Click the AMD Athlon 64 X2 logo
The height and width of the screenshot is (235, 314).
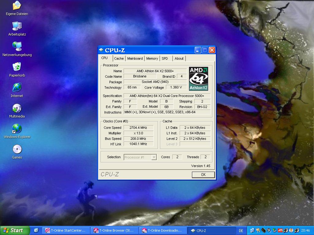click(198, 79)
